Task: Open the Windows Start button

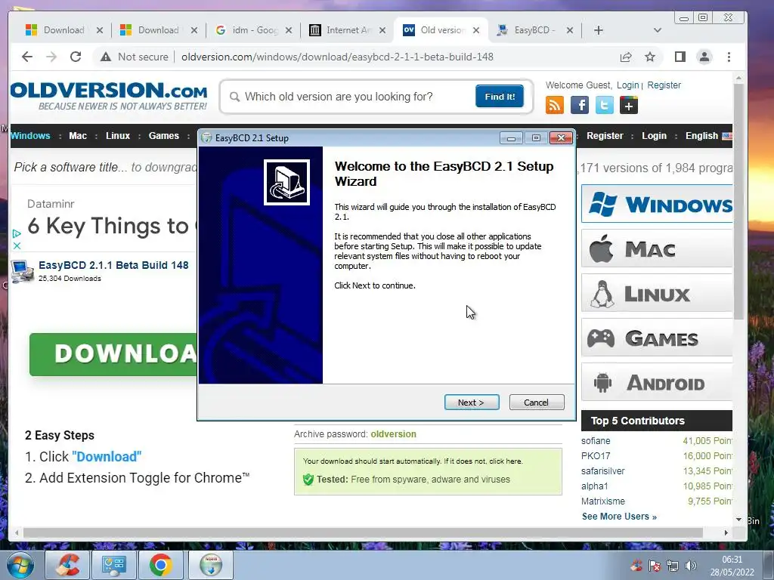Action: point(20,565)
